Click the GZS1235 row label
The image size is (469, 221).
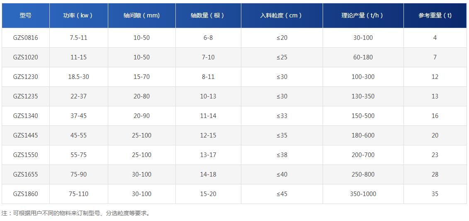[25, 96]
